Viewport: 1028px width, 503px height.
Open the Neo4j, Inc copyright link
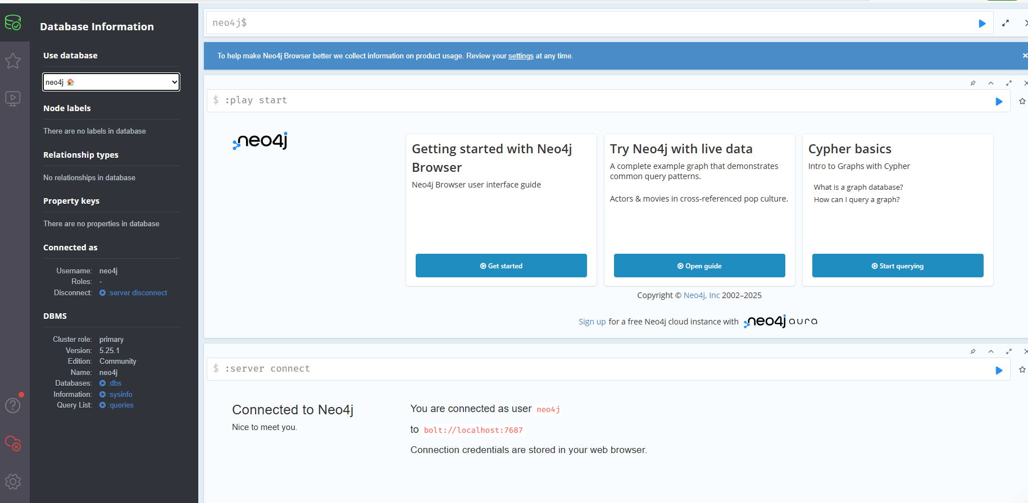click(x=702, y=295)
